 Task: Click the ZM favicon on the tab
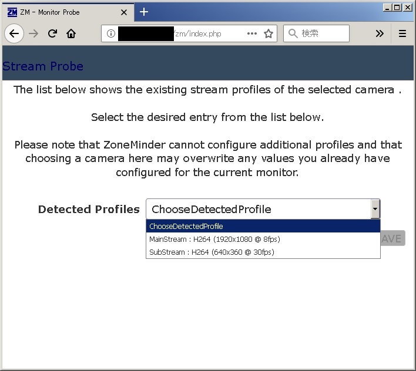click(12, 12)
